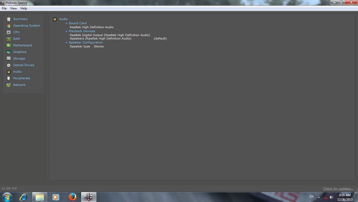Collapse the Sound Card section
The image size is (358, 202).
click(x=67, y=23)
